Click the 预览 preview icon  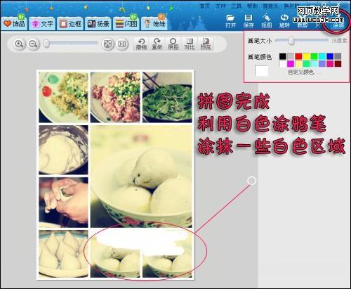point(206,44)
